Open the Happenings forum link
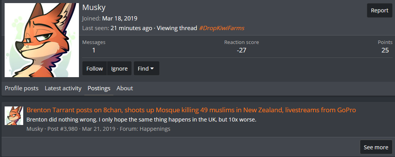Screen dimensions: 395x157 (155, 129)
